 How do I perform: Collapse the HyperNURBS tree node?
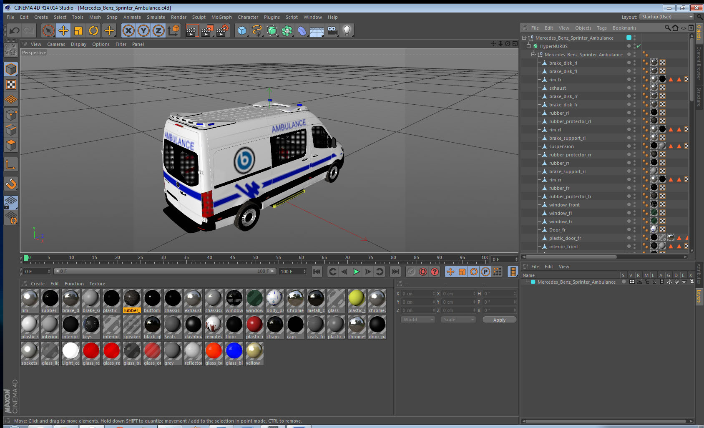point(529,46)
